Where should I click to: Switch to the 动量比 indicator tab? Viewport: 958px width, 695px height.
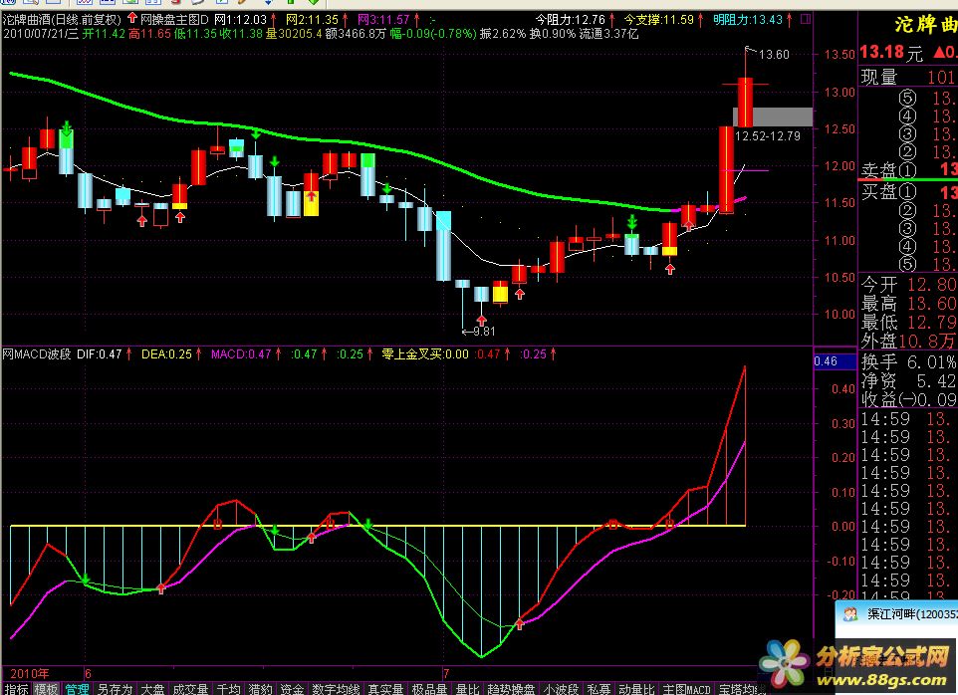tap(638, 689)
